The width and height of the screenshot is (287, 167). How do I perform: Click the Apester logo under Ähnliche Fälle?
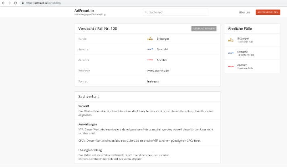[231, 66]
